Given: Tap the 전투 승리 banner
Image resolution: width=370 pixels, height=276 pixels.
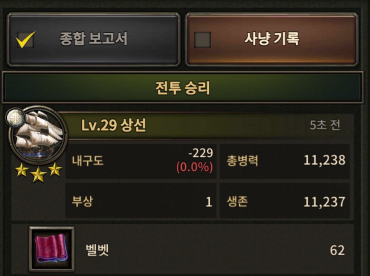Looking at the screenshot, I should (x=183, y=88).
